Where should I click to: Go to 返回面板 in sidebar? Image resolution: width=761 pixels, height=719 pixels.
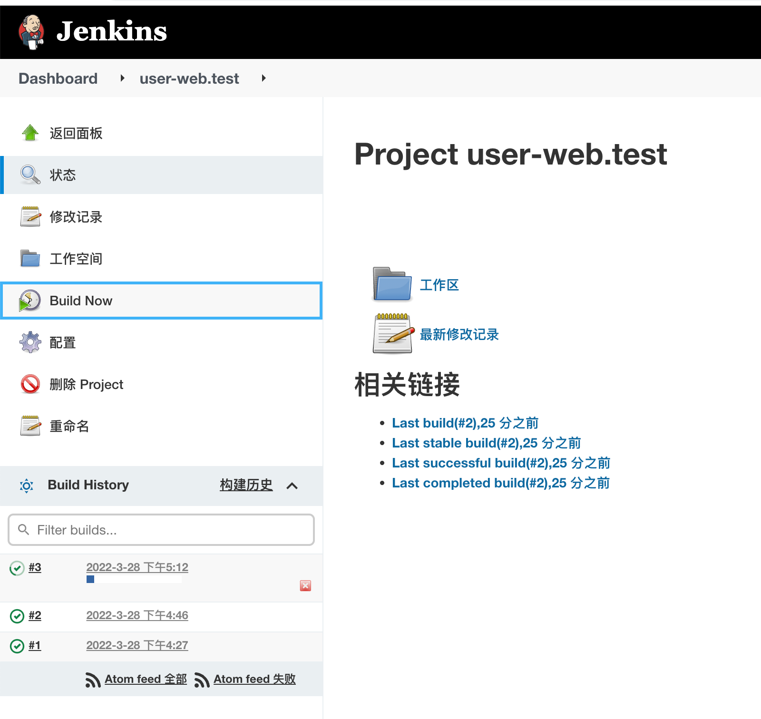pyautogui.click(x=76, y=133)
